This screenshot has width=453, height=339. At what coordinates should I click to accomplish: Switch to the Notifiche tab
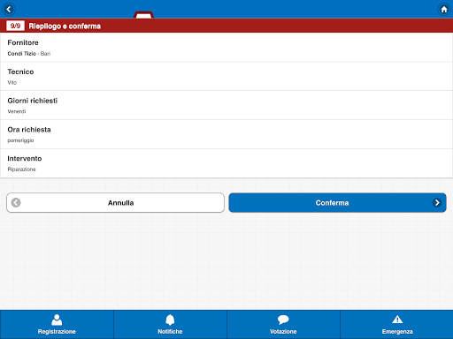coord(170,324)
